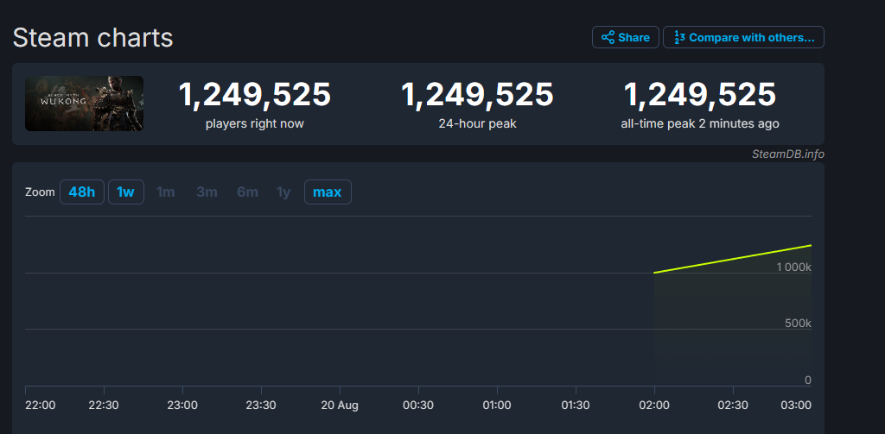This screenshot has height=434, width=885.
Task: Click the 22:00 label on time axis
Action: (40, 405)
